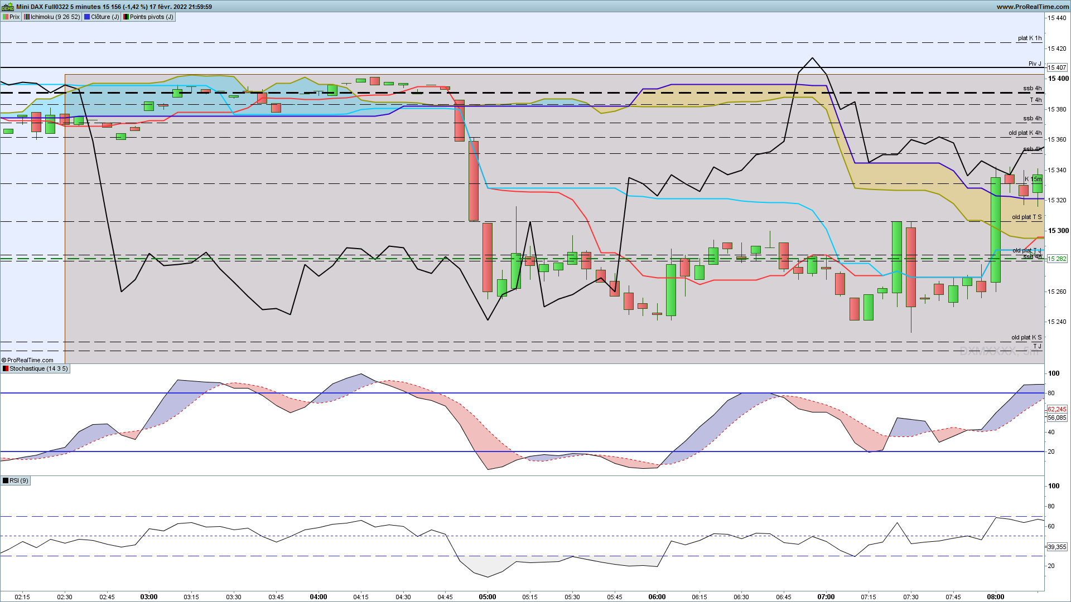Image resolution: width=1071 pixels, height=602 pixels.
Task: Click the 07:00 time axis marker
Action: click(x=826, y=596)
